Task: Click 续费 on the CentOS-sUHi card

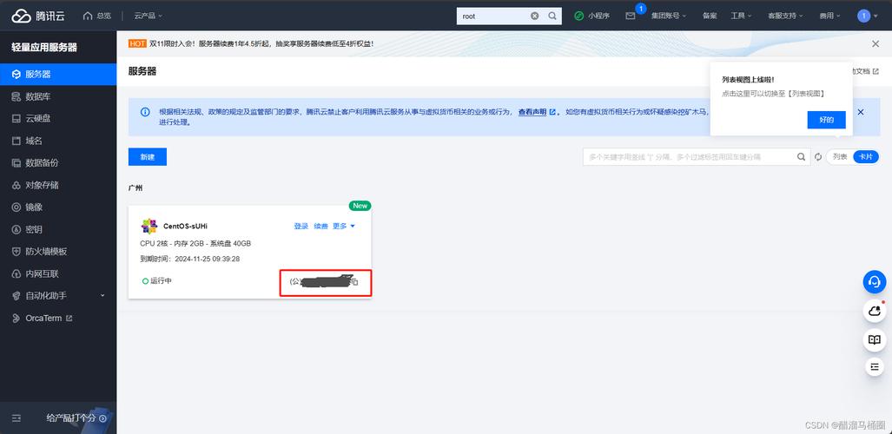Action: tap(320, 227)
